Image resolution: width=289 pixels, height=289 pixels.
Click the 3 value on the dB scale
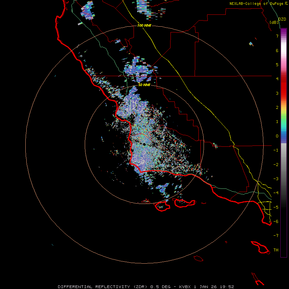tap(277, 93)
